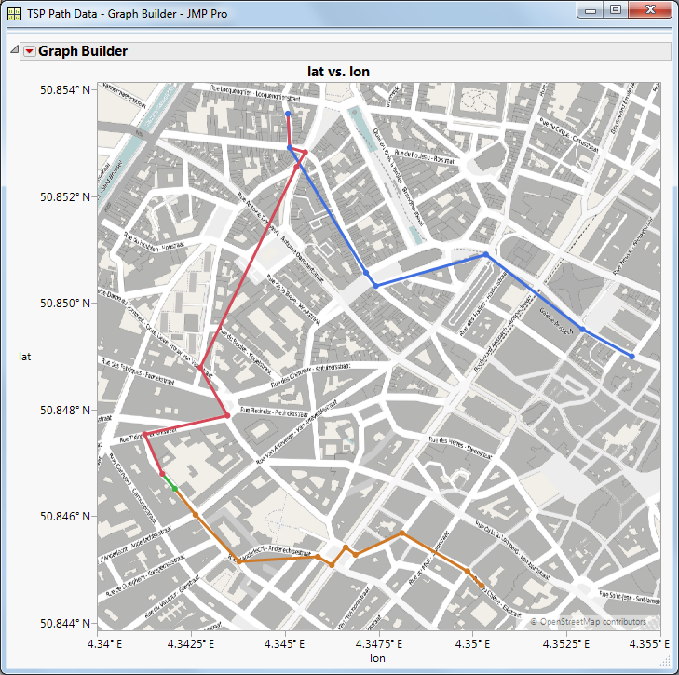Click the 50.844° N latitude axis tick label
The image size is (679, 675).
click(x=65, y=624)
